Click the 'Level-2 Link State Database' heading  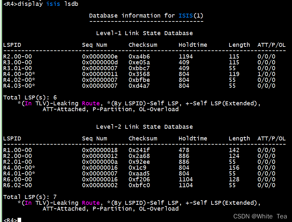click(144, 127)
